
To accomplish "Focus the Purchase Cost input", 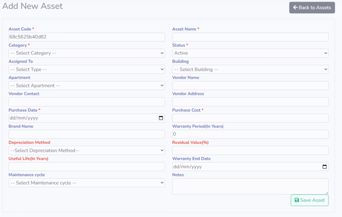I will tap(250, 118).
